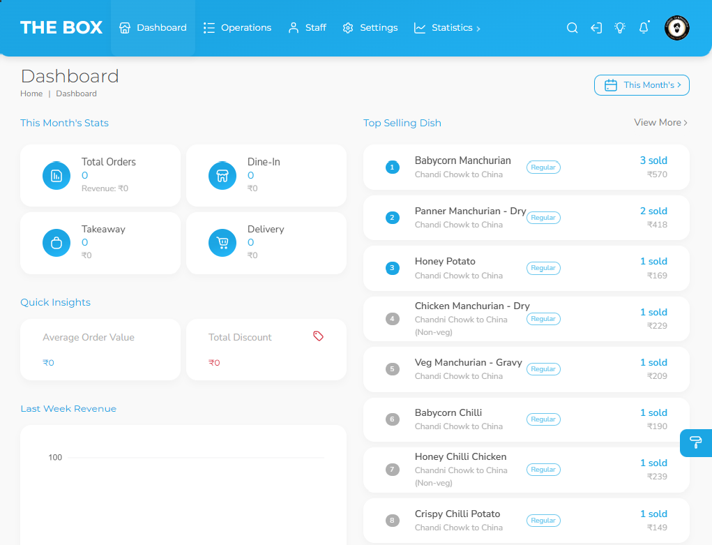Open the user profile avatar
Image resolution: width=712 pixels, height=545 pixels.
[x=676, y=28]
